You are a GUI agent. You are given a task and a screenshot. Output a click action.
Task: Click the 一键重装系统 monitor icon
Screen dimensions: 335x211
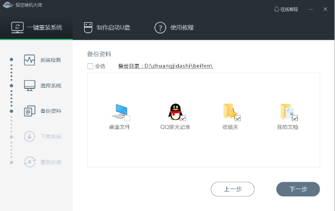pyautogui.click(x=17, y=28)
